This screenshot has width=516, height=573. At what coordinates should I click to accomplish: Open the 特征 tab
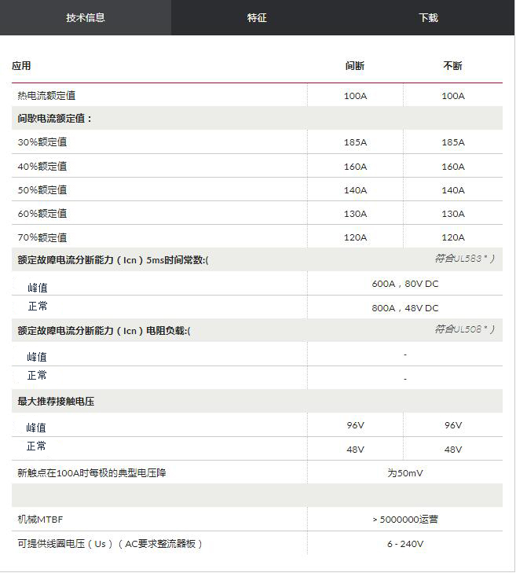[257, 17]
